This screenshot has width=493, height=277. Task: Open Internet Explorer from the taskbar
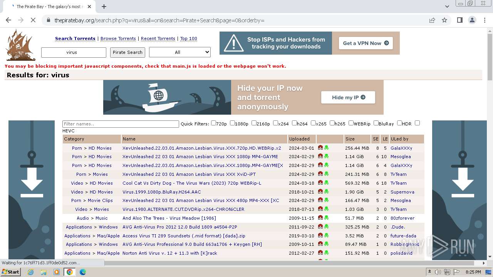(x=31, y=272)
